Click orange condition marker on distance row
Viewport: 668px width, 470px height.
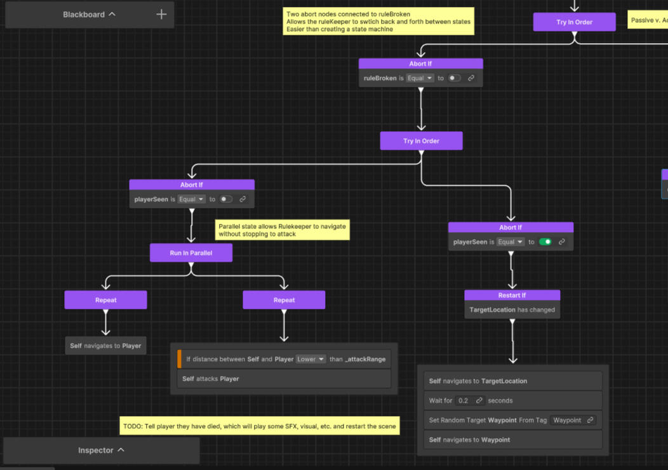(179, 359)
